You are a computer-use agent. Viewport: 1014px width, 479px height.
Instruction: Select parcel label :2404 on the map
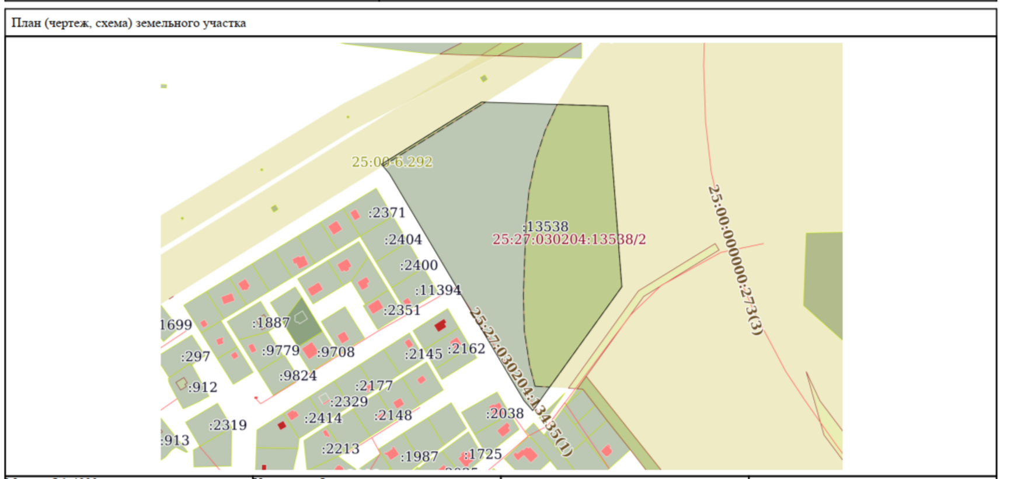click(403, 239)
